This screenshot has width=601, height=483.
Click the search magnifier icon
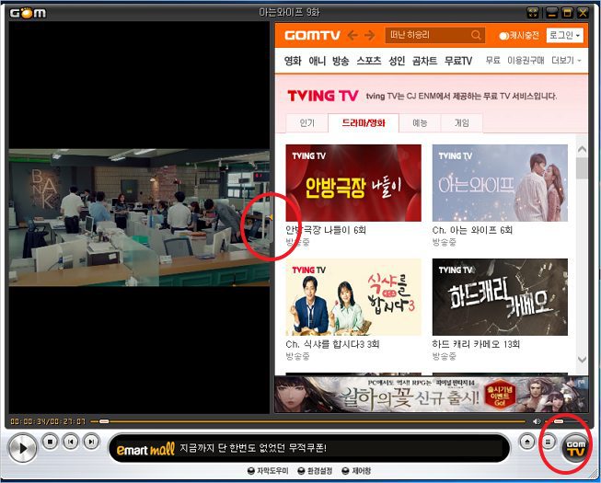(476, 35)
